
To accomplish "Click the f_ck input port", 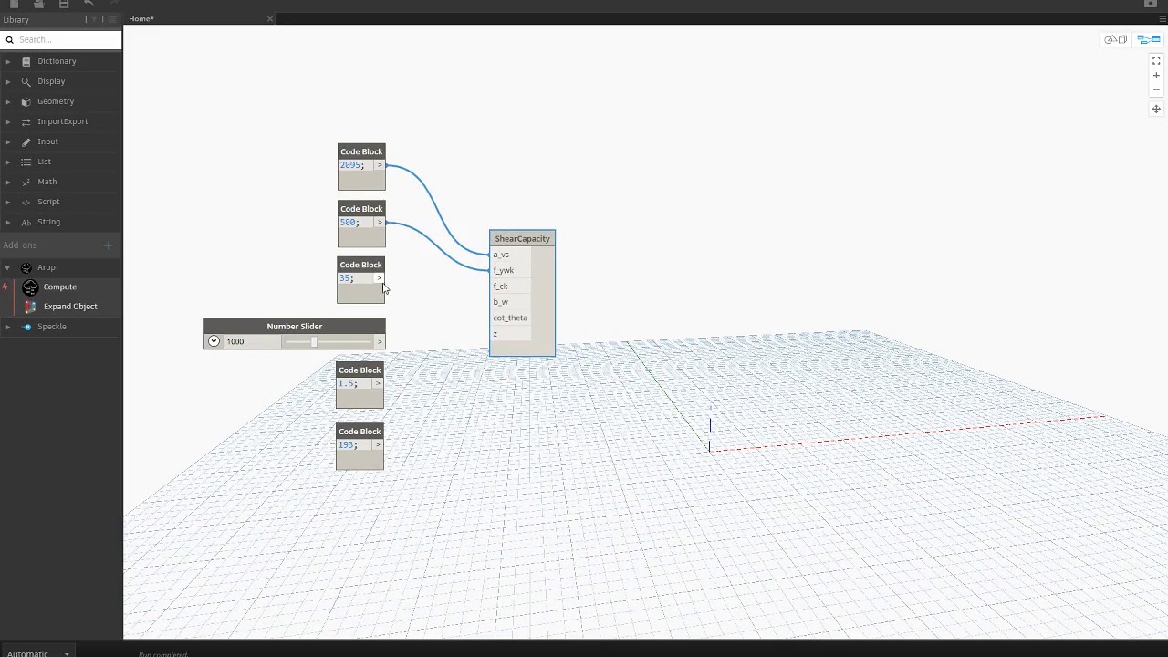I will [510, 287].
